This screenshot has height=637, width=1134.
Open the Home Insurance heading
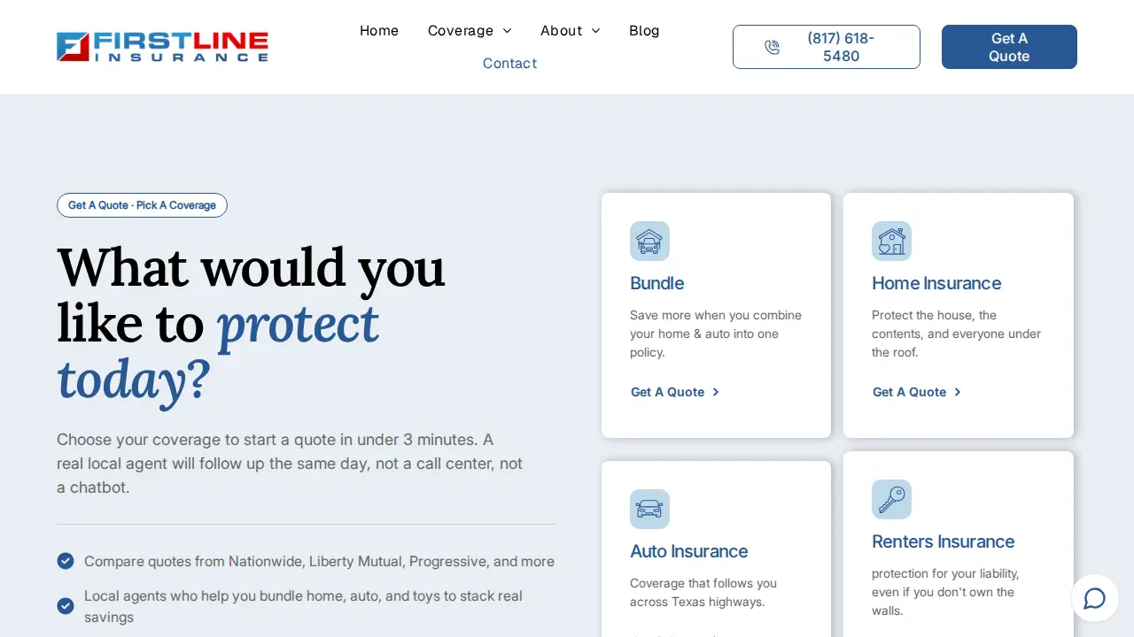936,283
